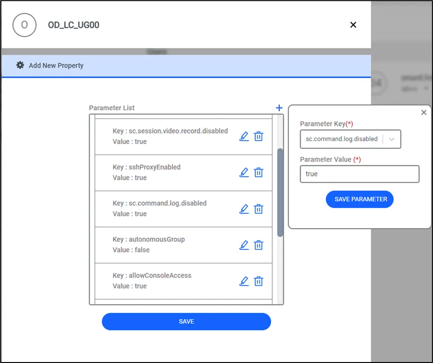The image size is (433, 363).
Task: Click the Parameter Value input field
Action: coord(359,174)
